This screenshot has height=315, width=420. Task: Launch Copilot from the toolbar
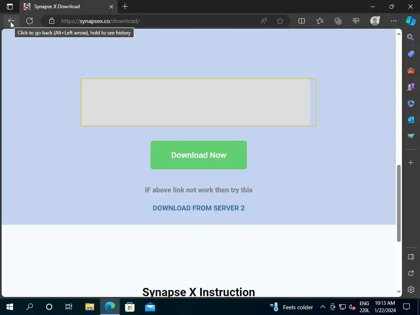[411, 21]
